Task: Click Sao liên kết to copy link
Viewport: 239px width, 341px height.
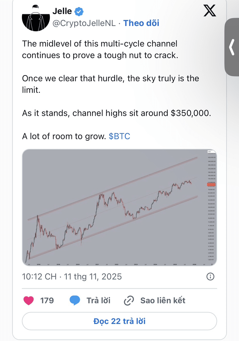Action: click(163, 301)
